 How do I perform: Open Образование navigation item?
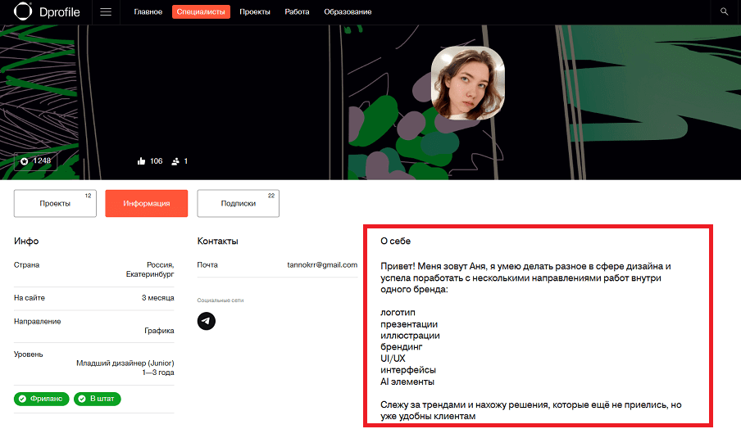(x=348, y=11)
